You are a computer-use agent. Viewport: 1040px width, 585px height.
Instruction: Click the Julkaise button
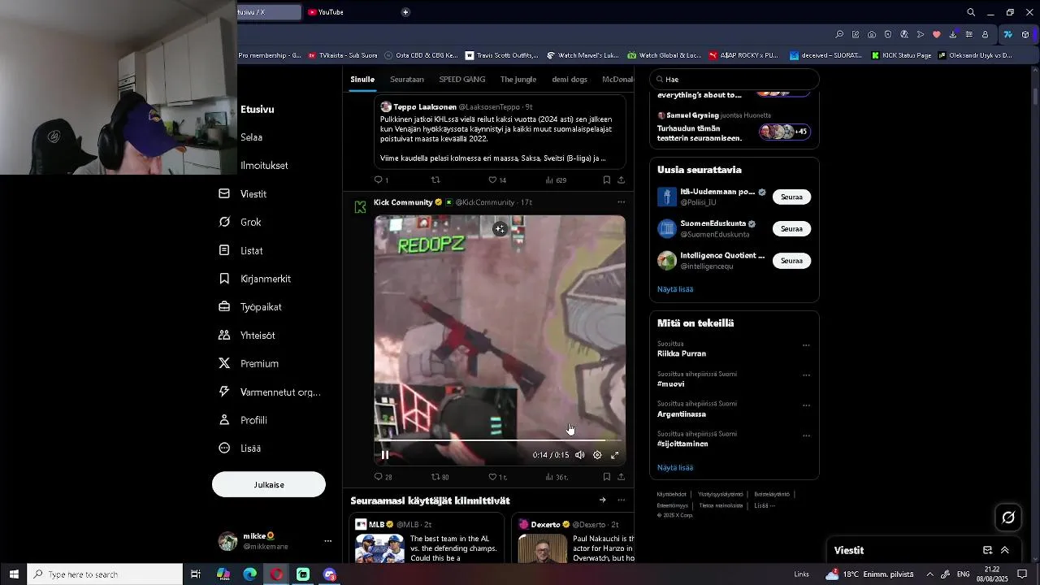[x=269, y=484]
